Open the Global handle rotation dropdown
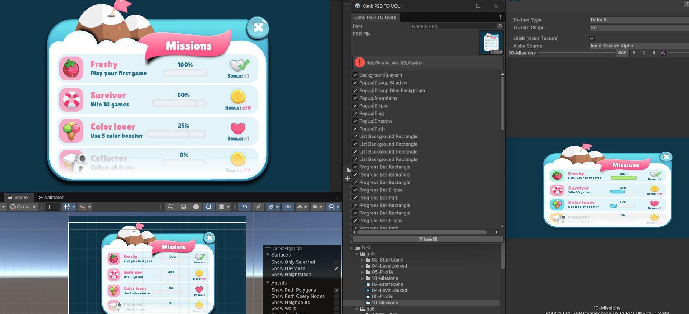This screenshot has width=689, height=314. coord(23,207)
